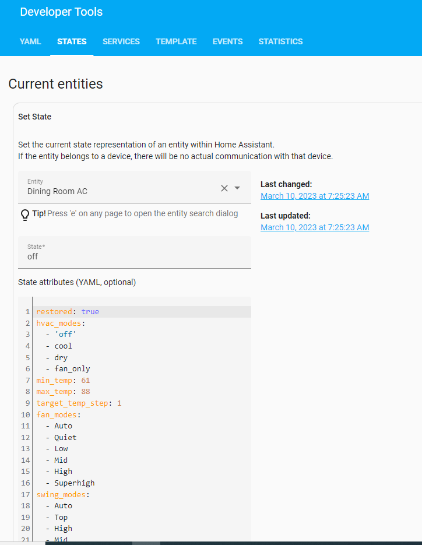Screen dimensions: 422x545
Task: Open the EVENTS tab
Action: tap(227, 41)
